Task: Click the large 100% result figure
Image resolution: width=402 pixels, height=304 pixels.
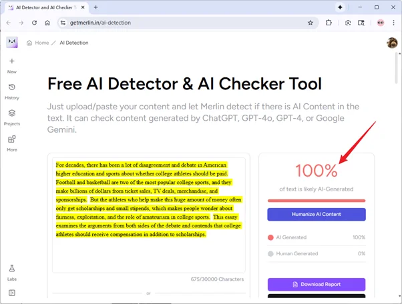Action: pyautogui.click(x=316, y=171)
